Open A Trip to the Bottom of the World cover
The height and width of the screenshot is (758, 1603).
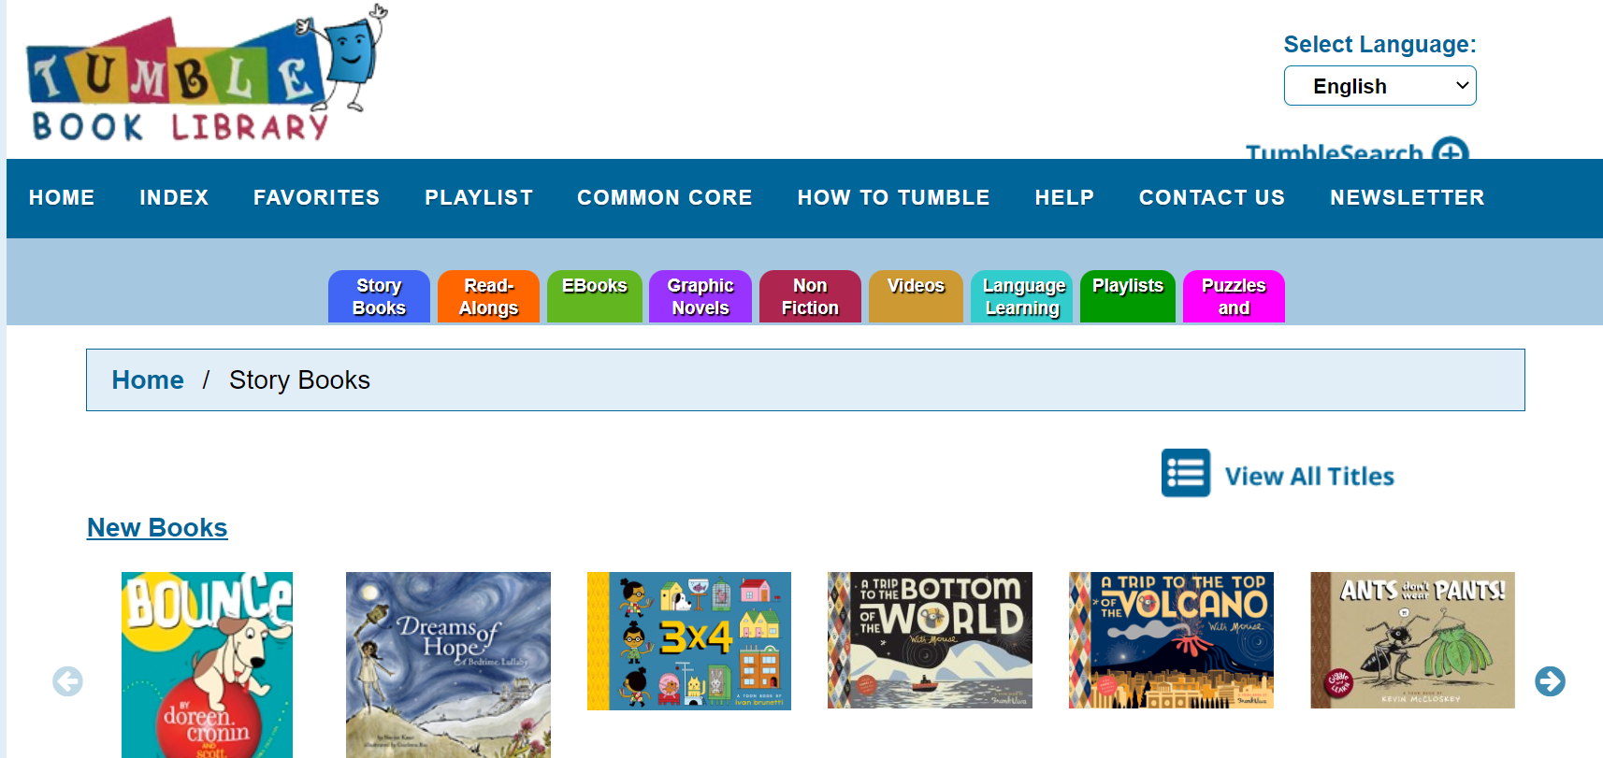pyautogui.click(x=930, y=640)
